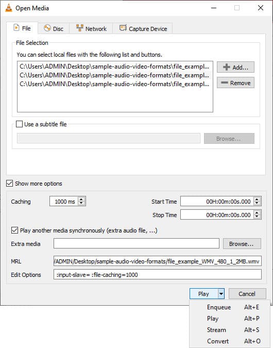Click the Capture Device tab icon
Screen dimensions: 273x348
click(123, 28)
